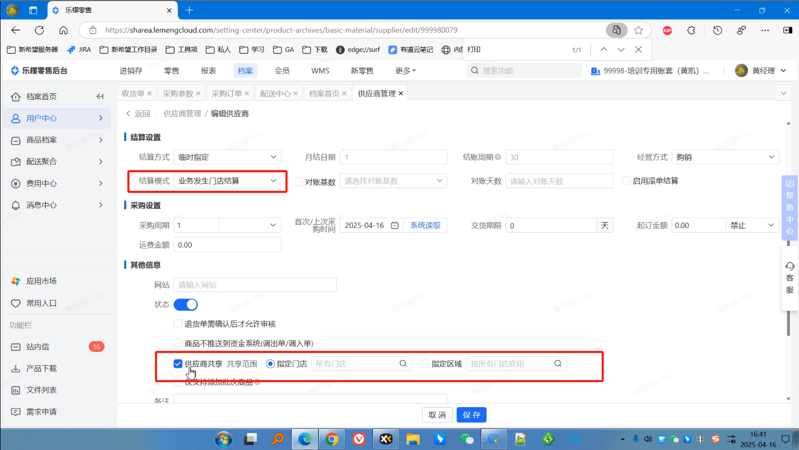Open the 结算模式 dropdown
799x450 pixels.
coord(227,181)
